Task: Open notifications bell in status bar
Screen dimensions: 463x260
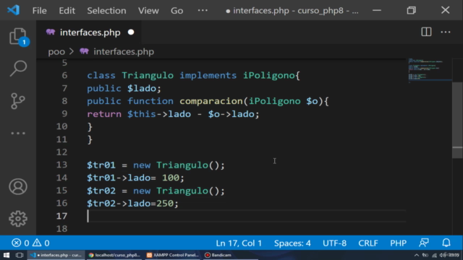Action: [446, 243]
